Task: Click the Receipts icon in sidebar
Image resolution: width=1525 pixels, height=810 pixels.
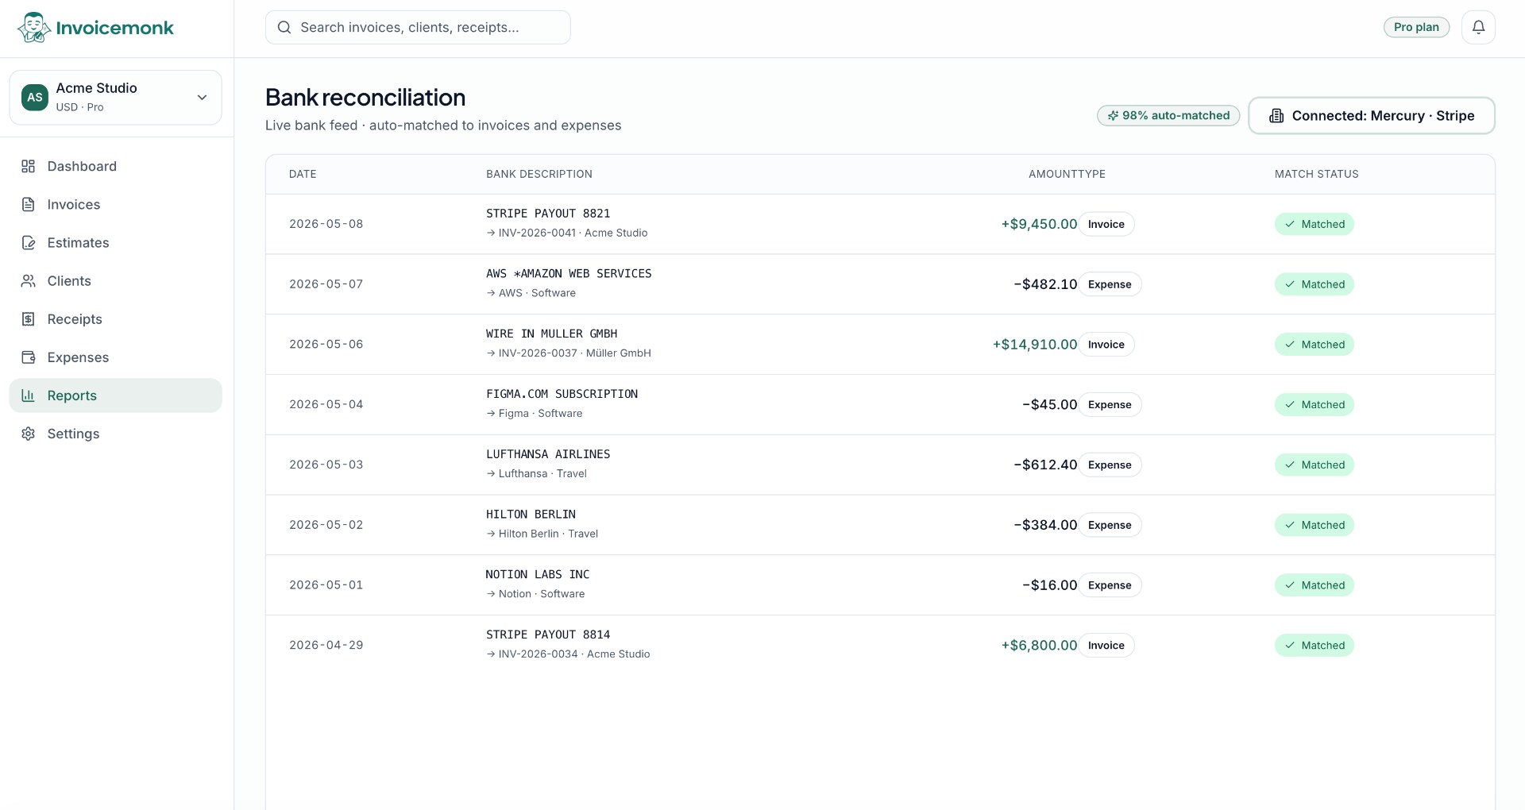Action: tap(29, 318)
